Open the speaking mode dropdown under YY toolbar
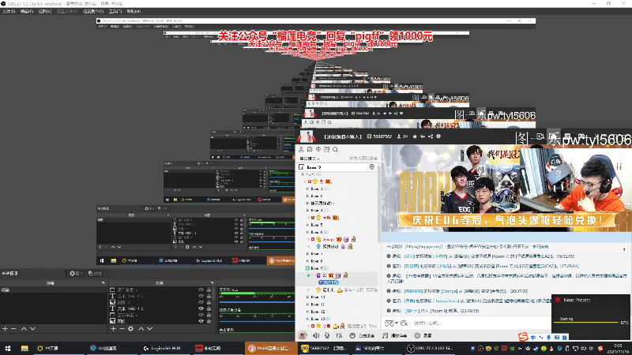Viewport: 632px width, 355px height. click(310, 159)
